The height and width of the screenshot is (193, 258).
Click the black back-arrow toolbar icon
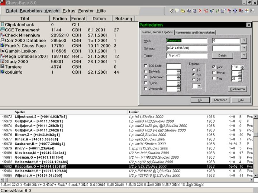252,11
